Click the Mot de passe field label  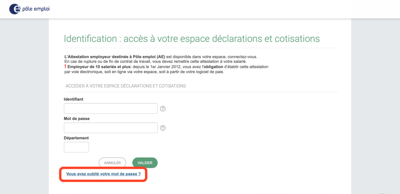point(77,119)
